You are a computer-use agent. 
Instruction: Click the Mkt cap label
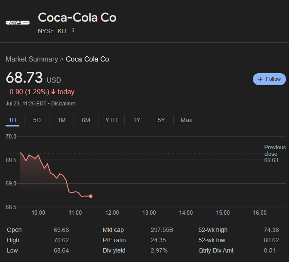click(x=113, y=230)
